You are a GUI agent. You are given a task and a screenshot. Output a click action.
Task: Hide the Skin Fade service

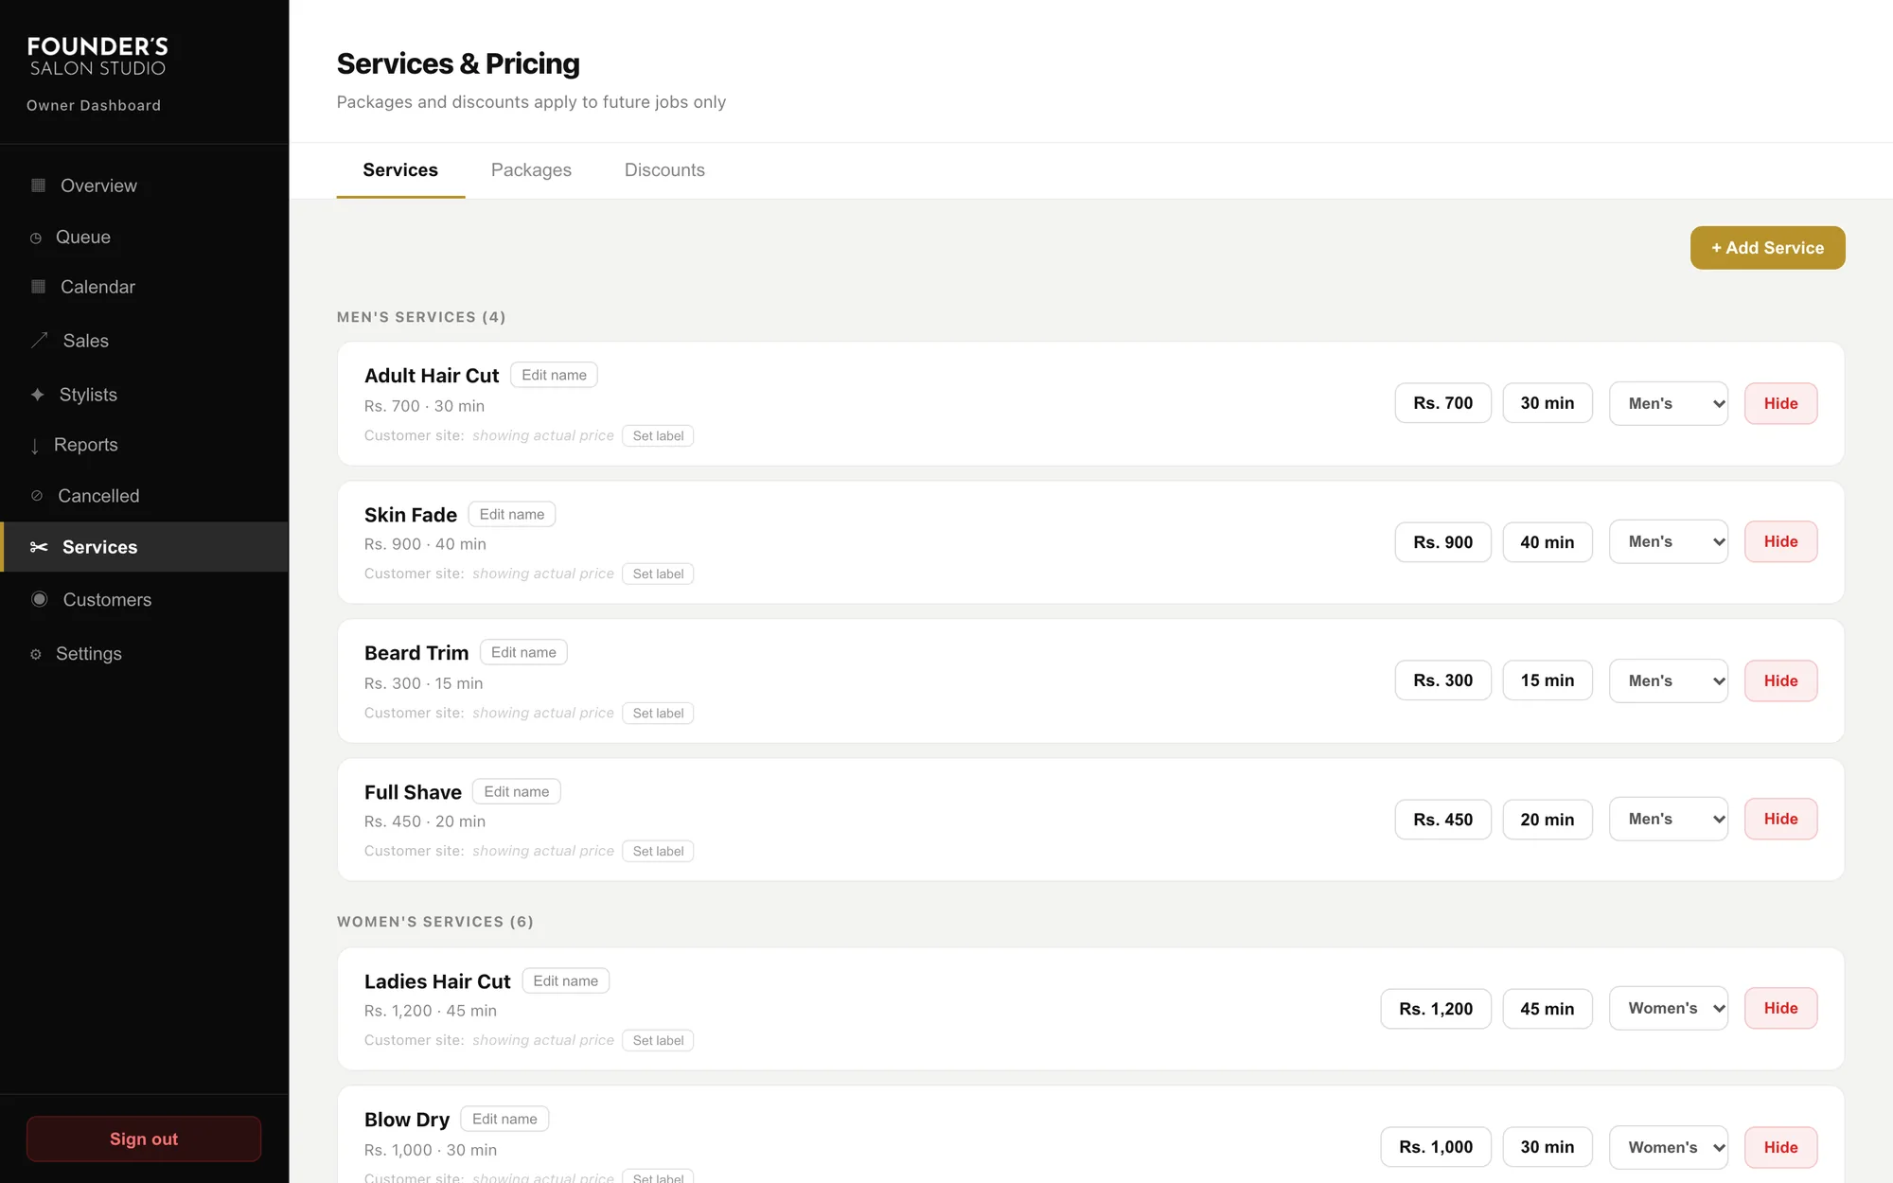coord(1780,541)
